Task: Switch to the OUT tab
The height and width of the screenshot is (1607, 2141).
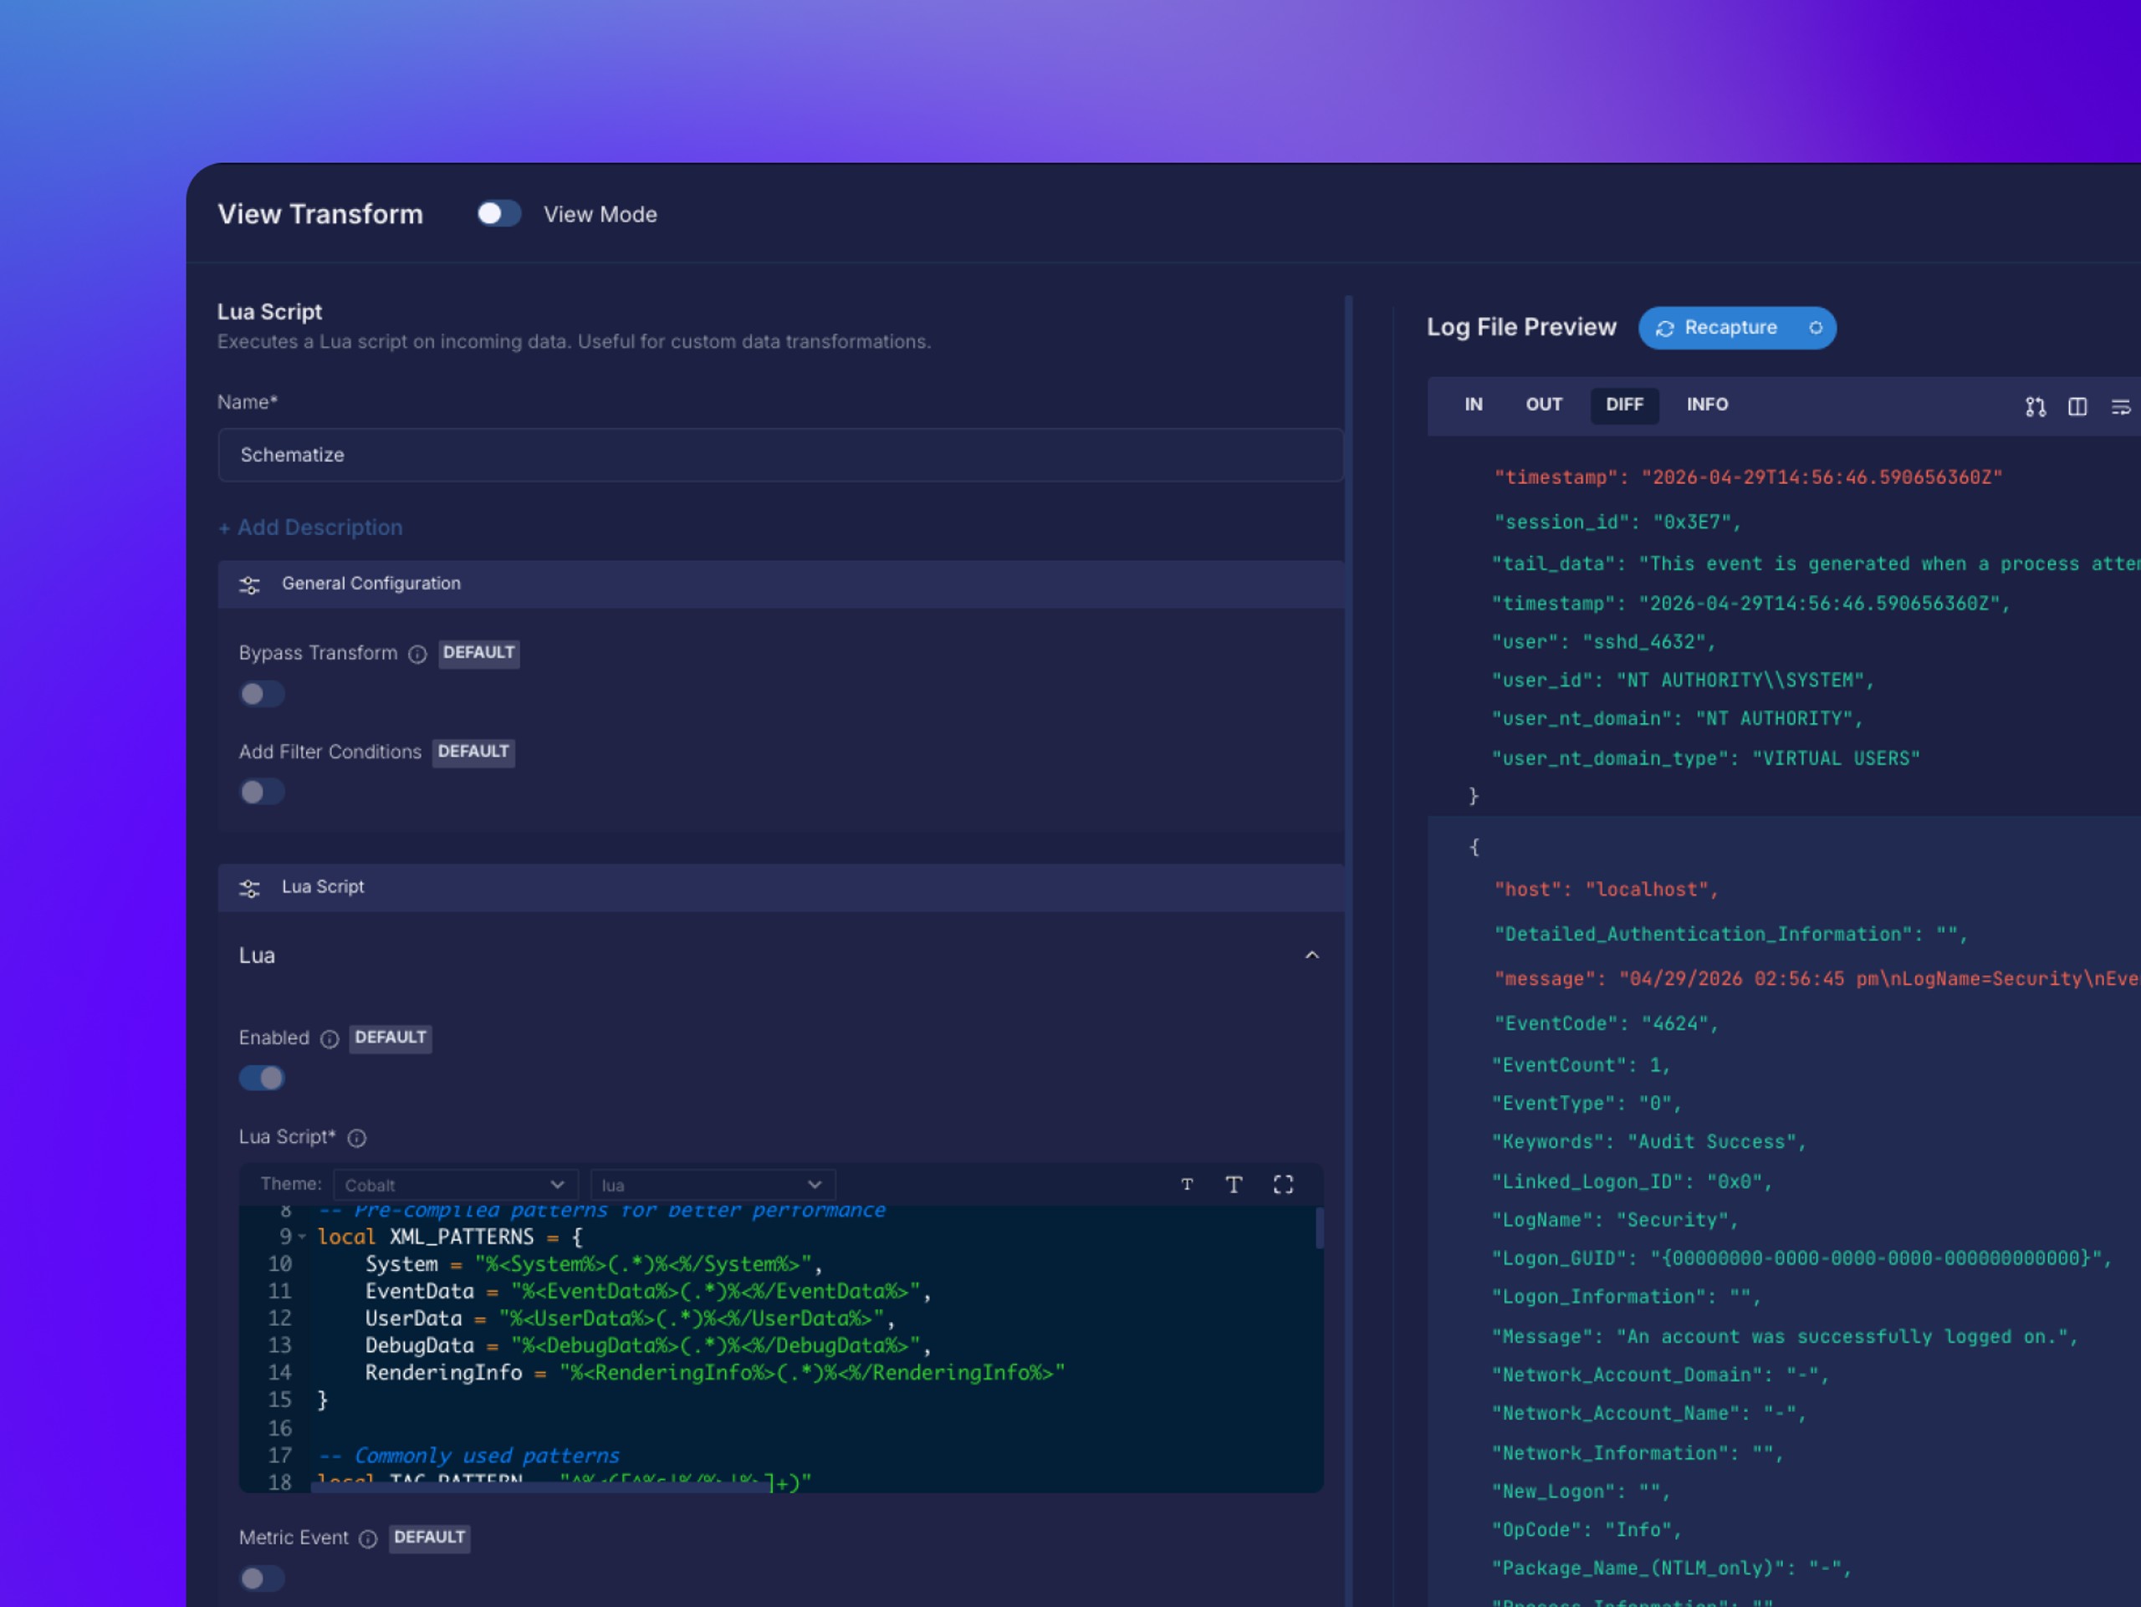Action: tap(1544, 405)
